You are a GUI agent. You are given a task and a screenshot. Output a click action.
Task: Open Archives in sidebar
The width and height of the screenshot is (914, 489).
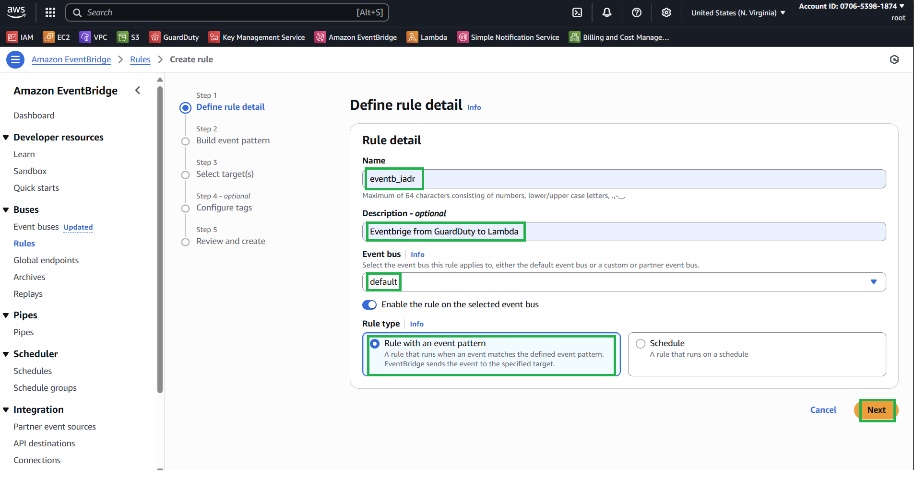click(29, 277)
